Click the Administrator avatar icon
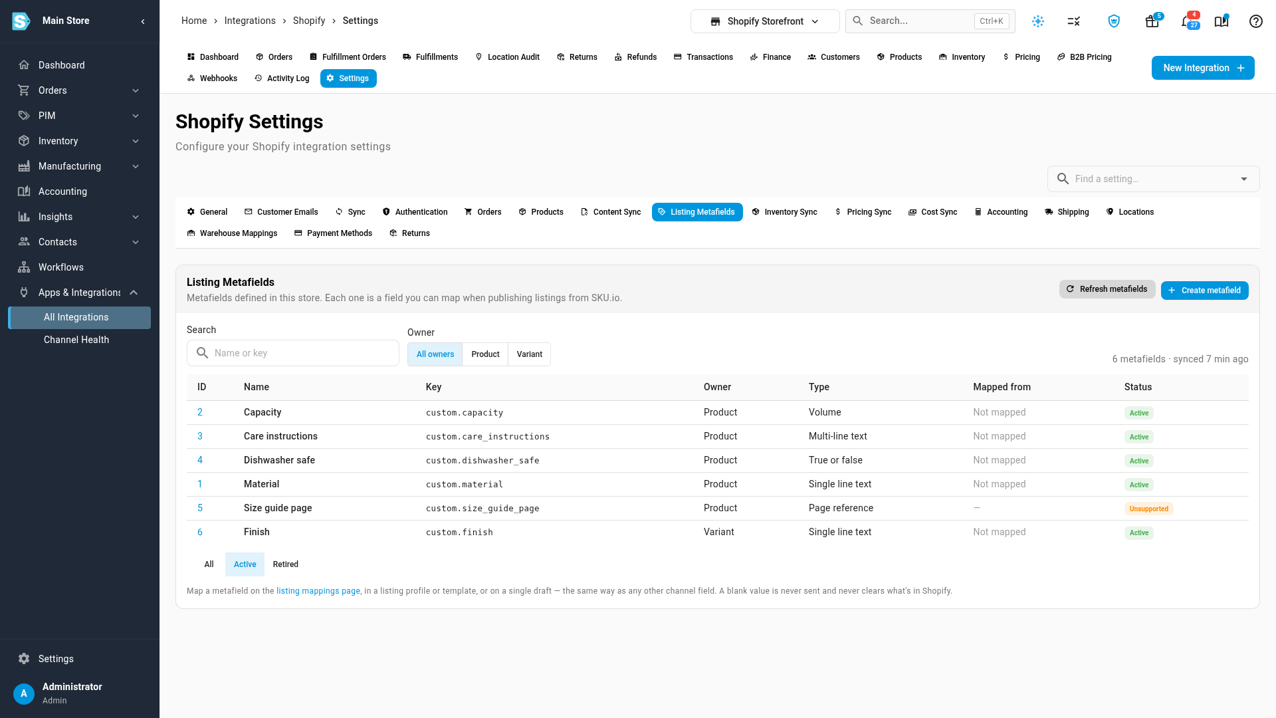The image size is (1276, 718). [24, 693]
